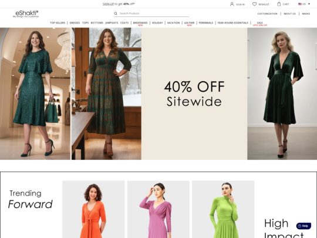Go to the About Us page
The width and height of the screenshot is (317, 238).
[289, 14]
